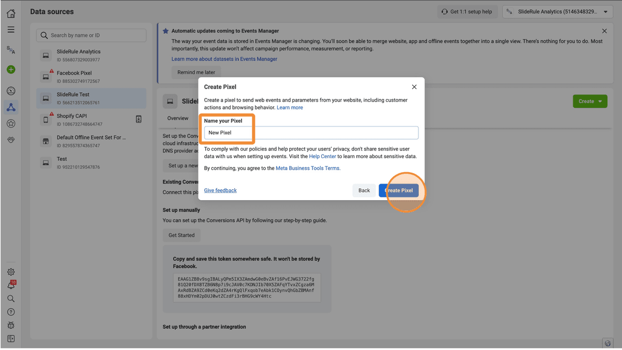Click the search magnifier icon in sidebar
Screen dimensions: 622x350
11,299
